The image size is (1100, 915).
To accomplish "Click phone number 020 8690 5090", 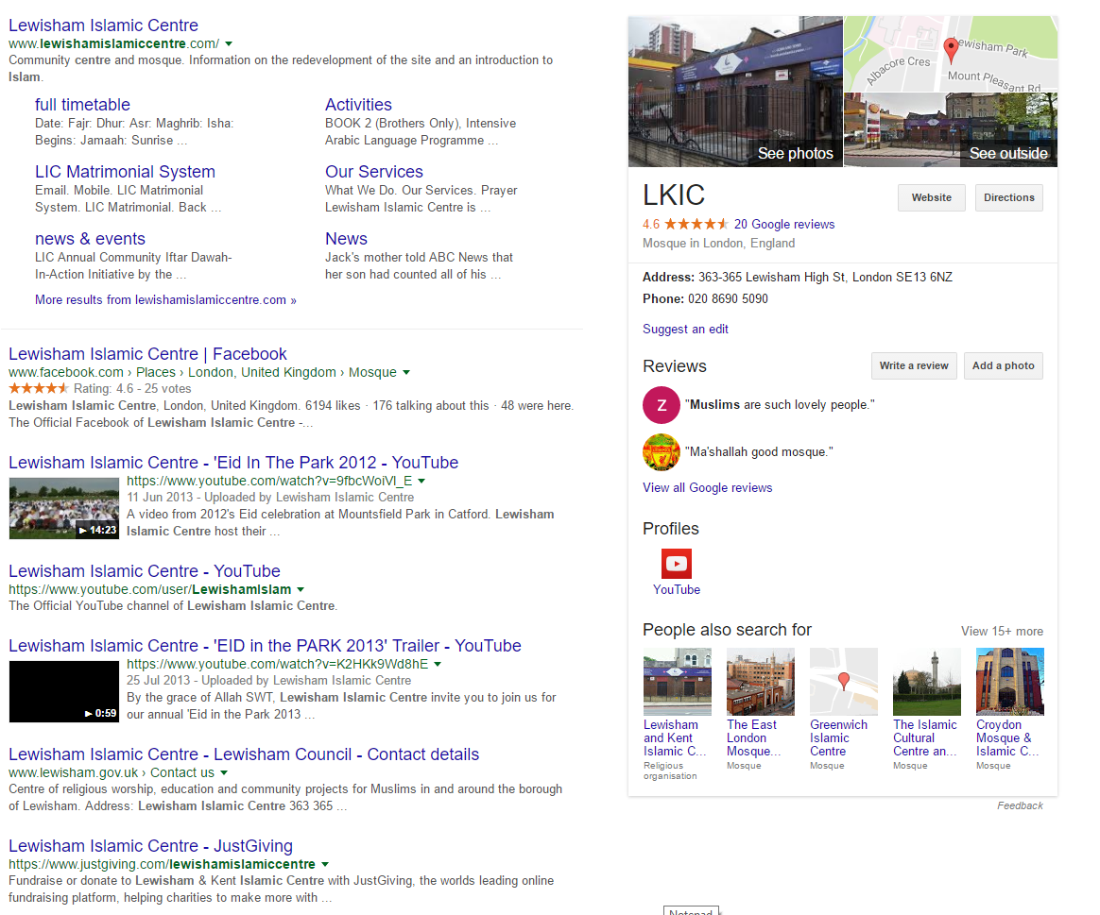I will tap(728, 299).
